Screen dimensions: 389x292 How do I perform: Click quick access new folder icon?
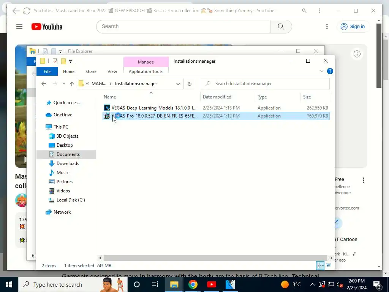(x=63, y=61)
